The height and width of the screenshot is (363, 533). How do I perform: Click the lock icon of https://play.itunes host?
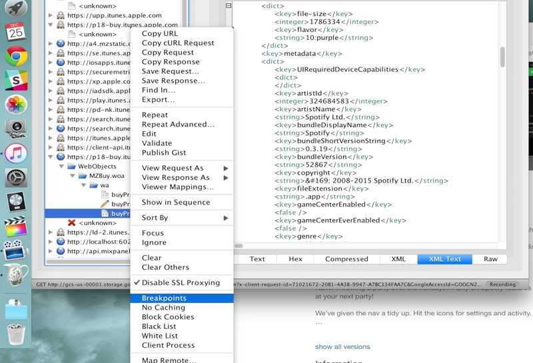click(x=61, y=101)
